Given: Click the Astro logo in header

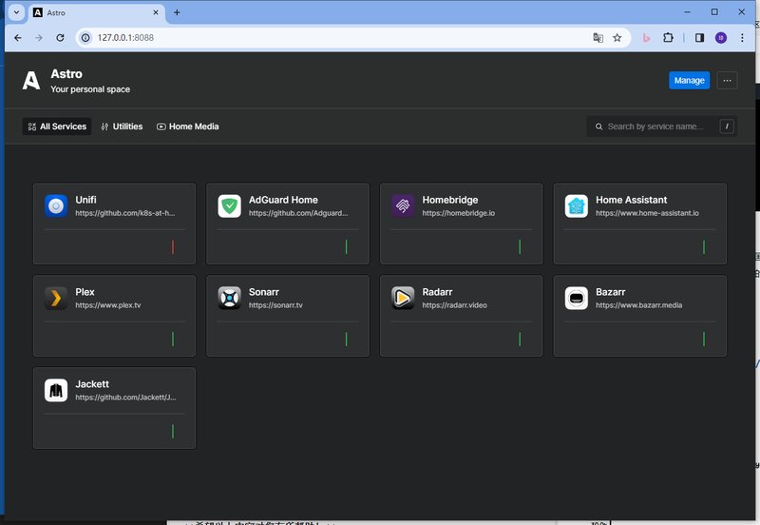Looking at the screenshot, I should point(31,81).
